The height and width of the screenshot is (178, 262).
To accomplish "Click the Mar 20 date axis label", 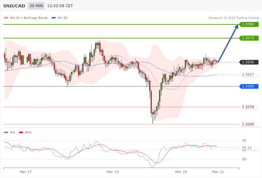I will pyautogui.click(x=181, y=172).
